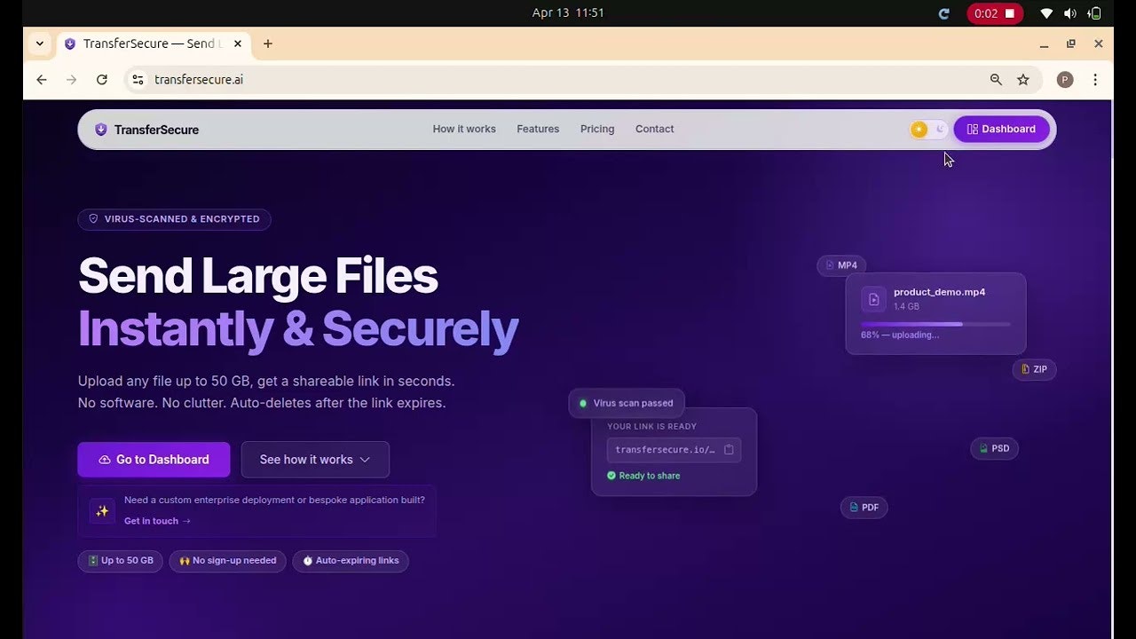
Task: Open the Pricing page from the navbar
Action: click(x=596, y=129)
